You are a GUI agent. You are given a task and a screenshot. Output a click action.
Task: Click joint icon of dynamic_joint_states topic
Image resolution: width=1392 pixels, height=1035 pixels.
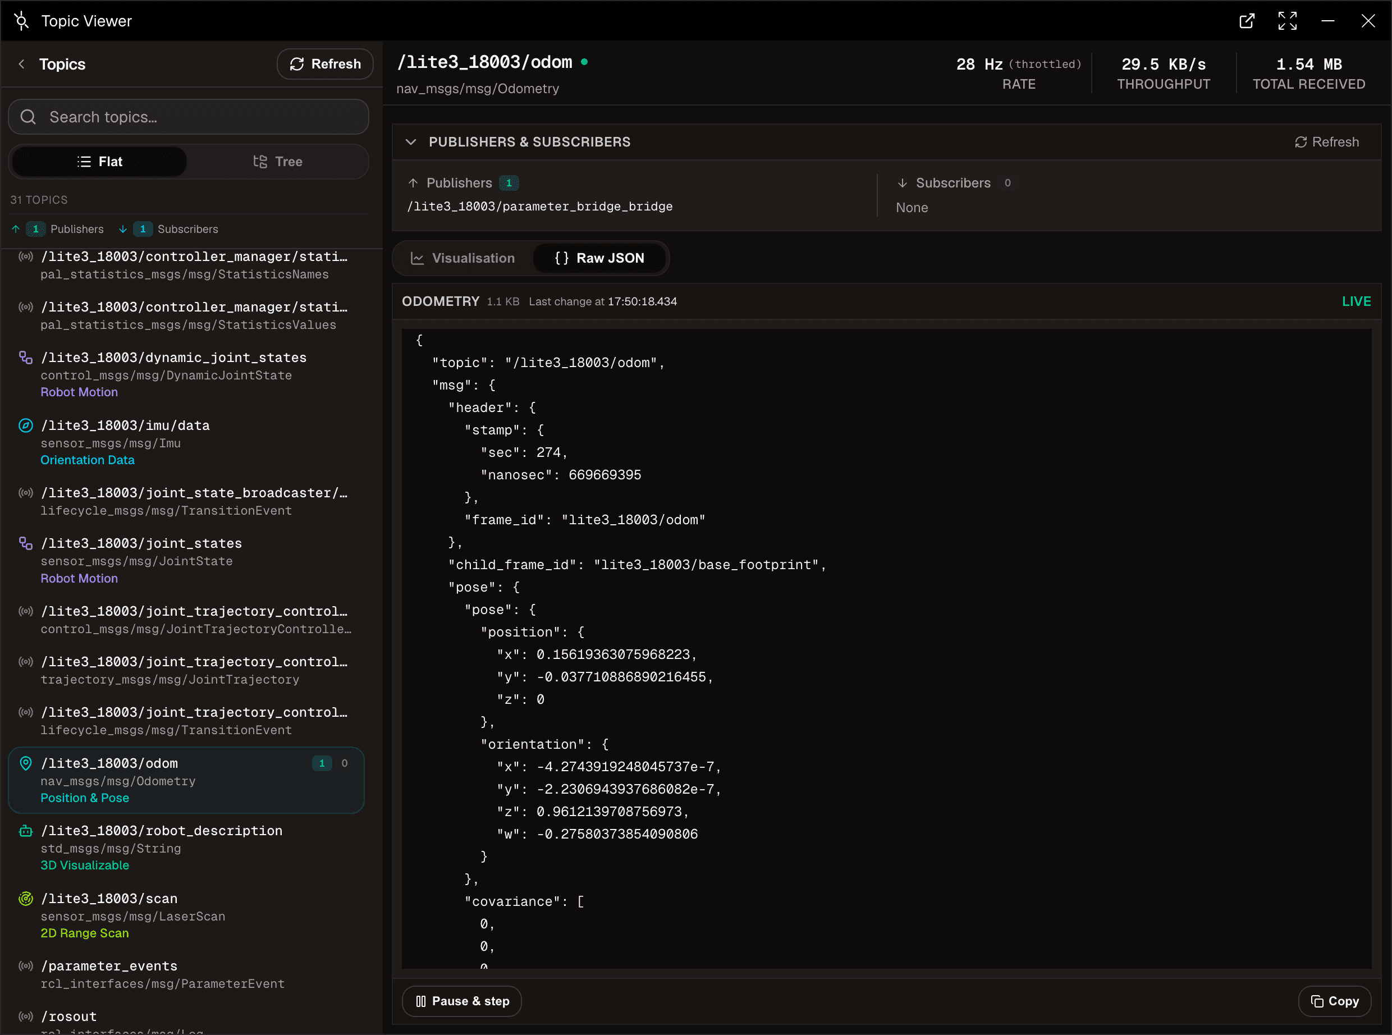coord(26,358)
